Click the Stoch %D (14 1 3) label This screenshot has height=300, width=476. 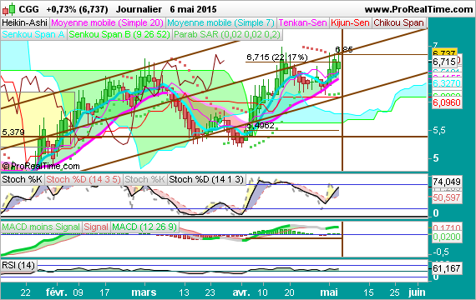[206, 179]
